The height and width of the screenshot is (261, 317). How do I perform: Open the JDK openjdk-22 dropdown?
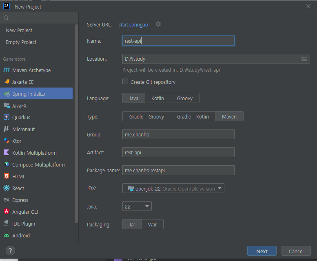pos(173,189)
